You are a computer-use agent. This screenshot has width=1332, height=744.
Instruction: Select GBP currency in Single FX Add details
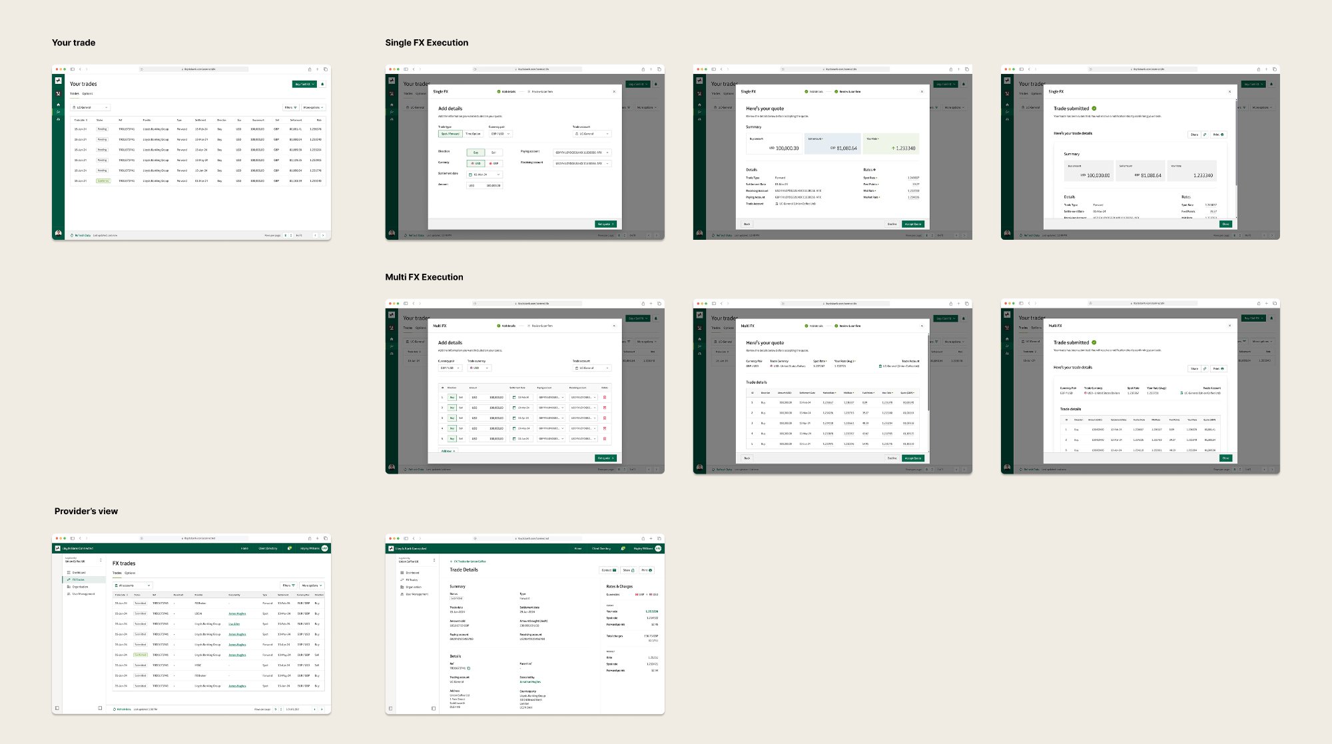(x=494, y=163)
